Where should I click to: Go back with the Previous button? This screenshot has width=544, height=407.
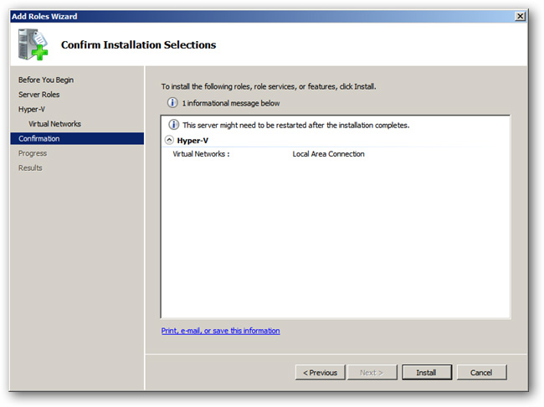pyautogui.click(x=321, y=373)
